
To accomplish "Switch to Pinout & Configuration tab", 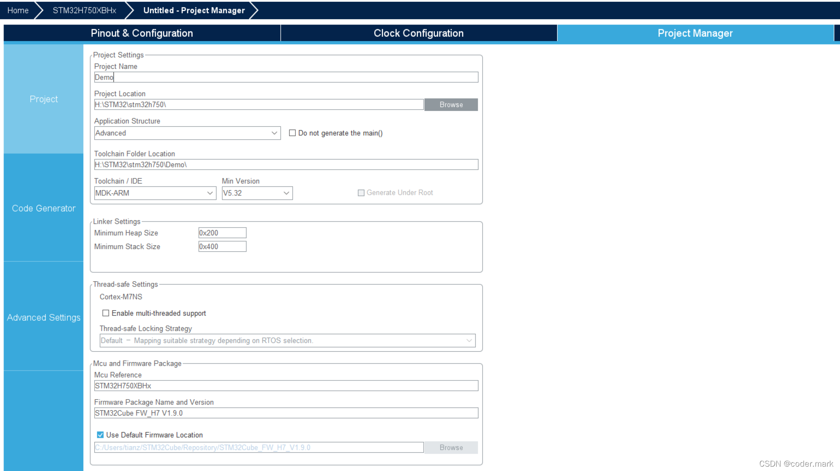I will (142, 33).
